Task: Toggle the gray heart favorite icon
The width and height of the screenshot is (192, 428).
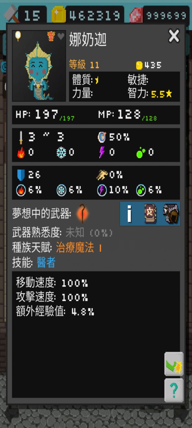Action: coord(61,36)
